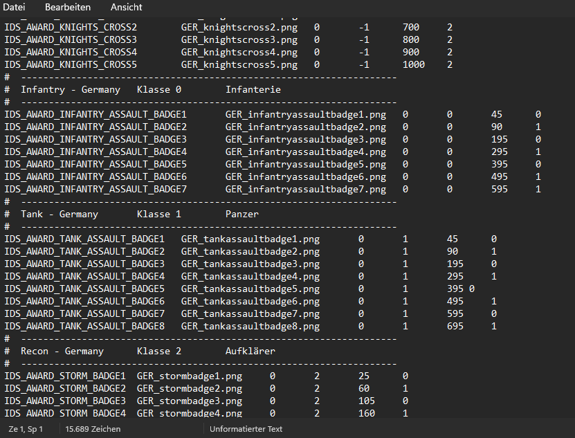Open the Bearbeiten menu
Viewport: 575px width, 438px height.
tap(68, 7)
